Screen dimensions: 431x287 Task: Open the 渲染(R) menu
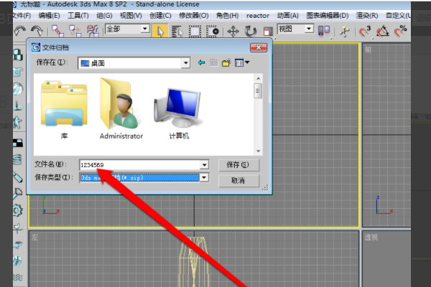pos(367,16)
